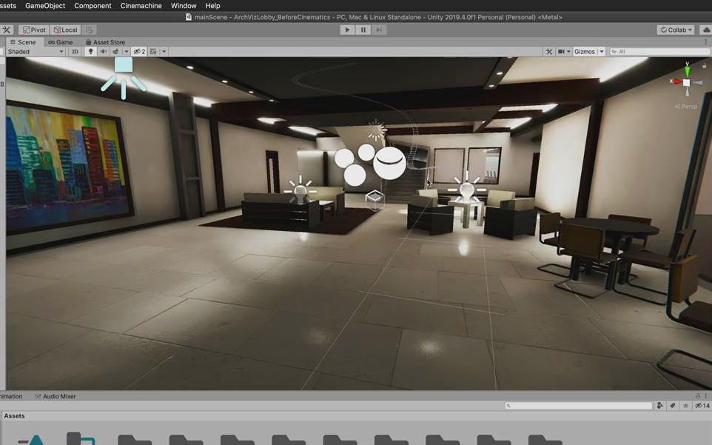
Task: Click the camera icon next to Gizmos
Action: (x=562, y=50)
